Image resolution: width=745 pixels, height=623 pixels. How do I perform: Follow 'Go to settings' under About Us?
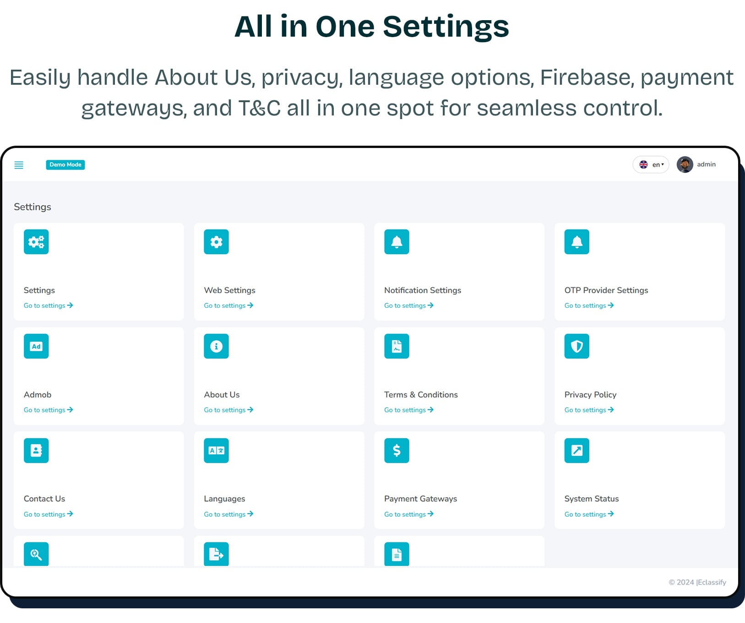pyautogui.click(x=228, y=410)
